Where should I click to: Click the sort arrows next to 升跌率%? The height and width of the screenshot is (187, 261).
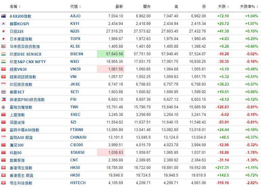point(257,7)
